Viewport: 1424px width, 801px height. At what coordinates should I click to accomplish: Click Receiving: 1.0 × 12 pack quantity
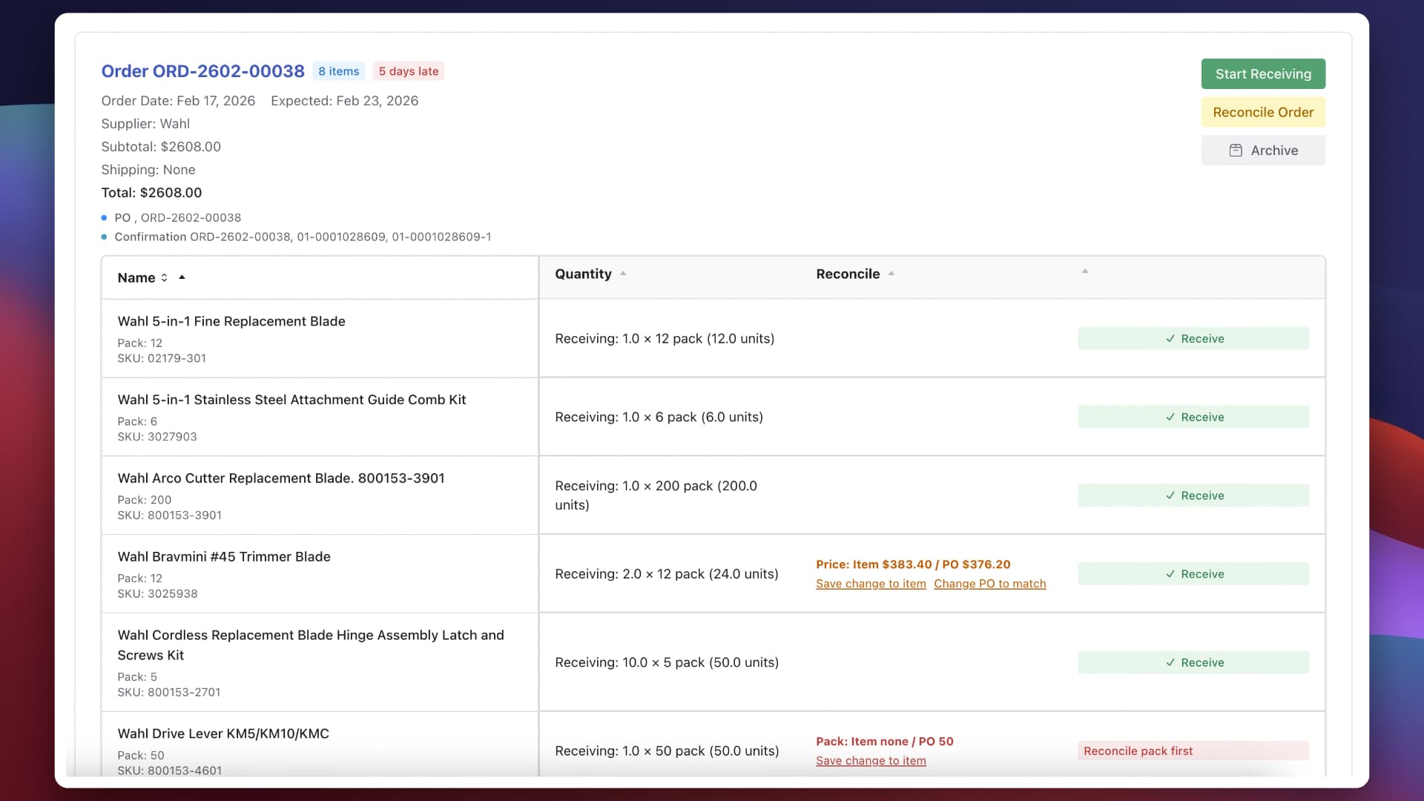click(665, 339)
